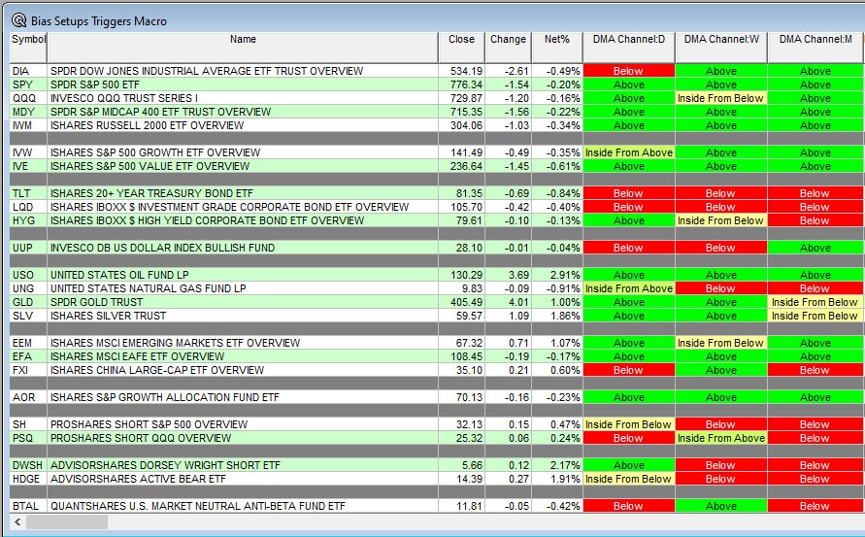Click SPDR GOLD TRUST name cell
This screenshot has width=865, height=537.
(x=243, y=302)
